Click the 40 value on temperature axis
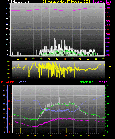The width and height of the screenshot is (115, 139). tap(108, 86)
